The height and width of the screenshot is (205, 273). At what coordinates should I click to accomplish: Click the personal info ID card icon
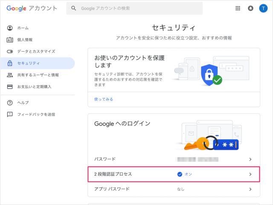(x=10, y=40)
